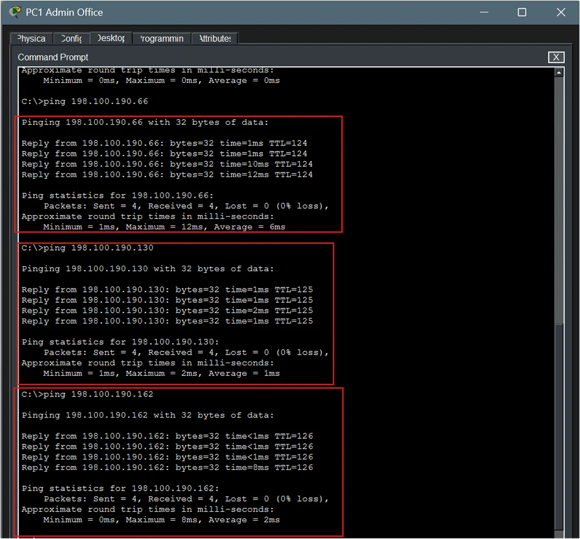The image size is (580, 539).
Task: Click 'Ping statistics for 198.100.190.130:' line
Action: click(120, 342)
